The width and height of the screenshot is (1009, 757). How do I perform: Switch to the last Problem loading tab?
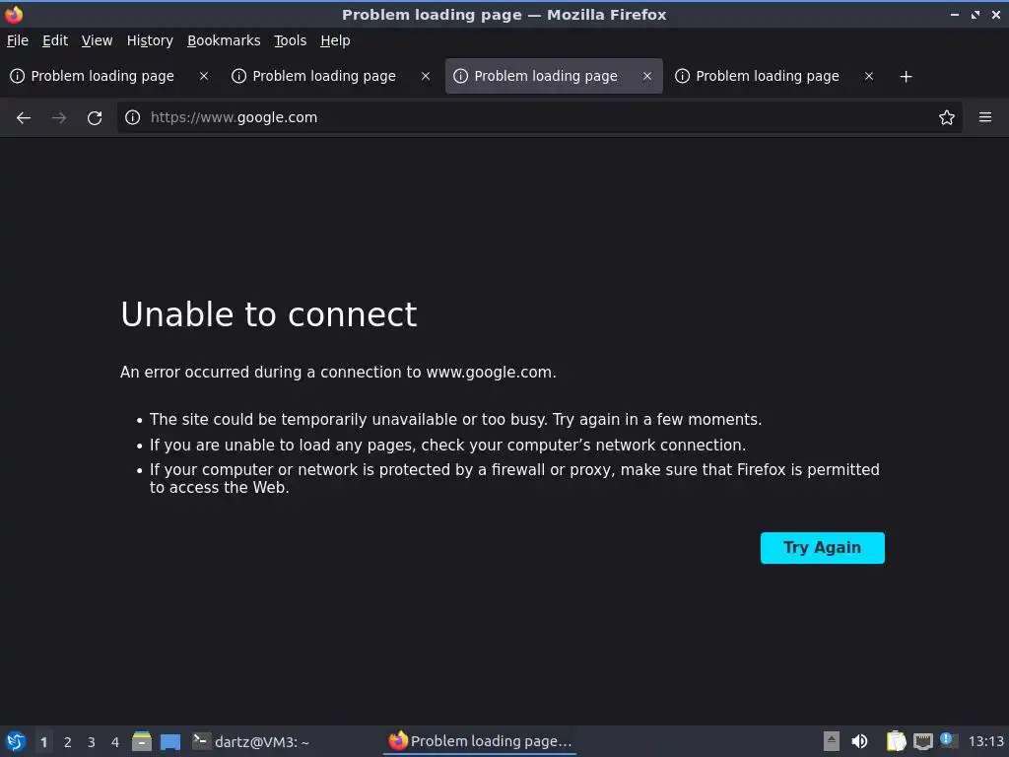[x=774, y=76]
